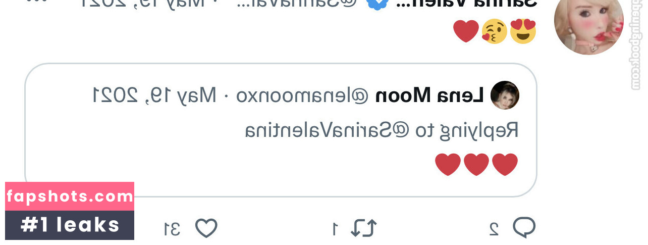The height and width of the screenshot is (245, 648).
Task: Click the red heart emoji next to the kissing face
Action: click(466, 31)
